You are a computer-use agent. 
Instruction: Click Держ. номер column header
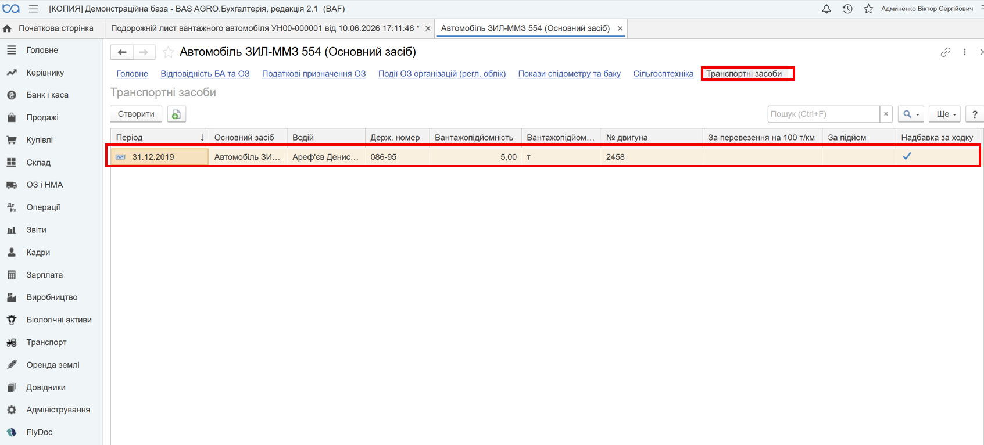pyautogui.click(x=398, y=138)
